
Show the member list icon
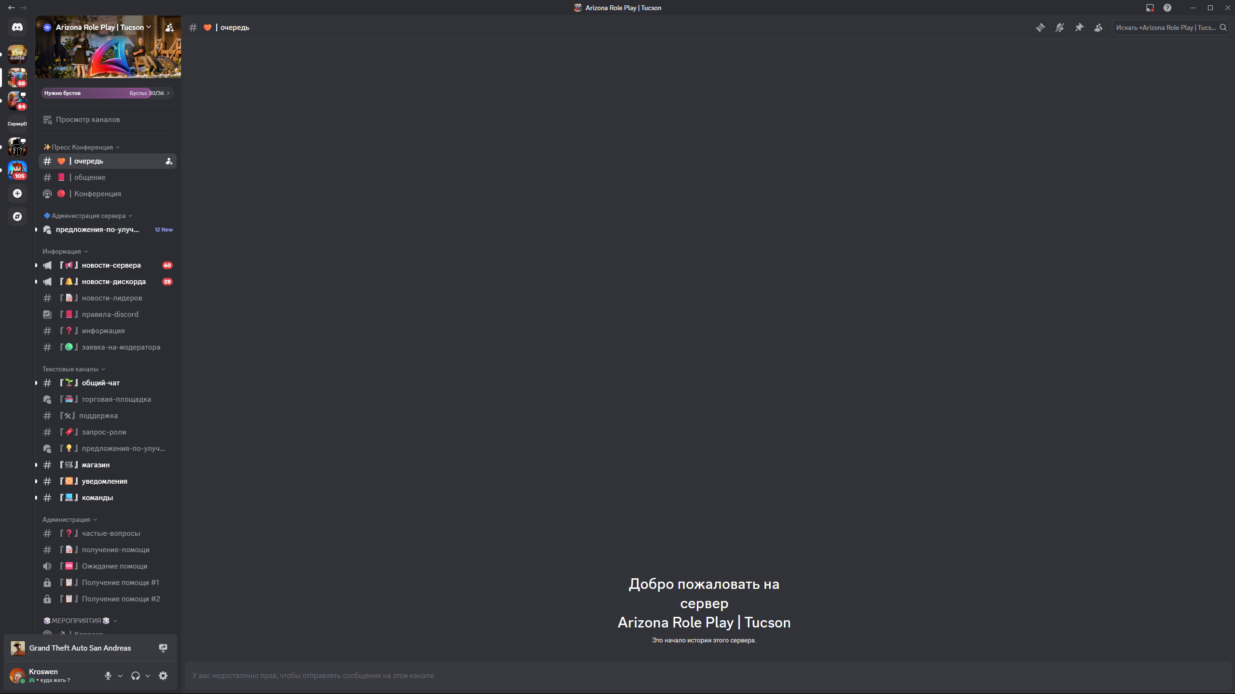click(x=1098, y=27)
